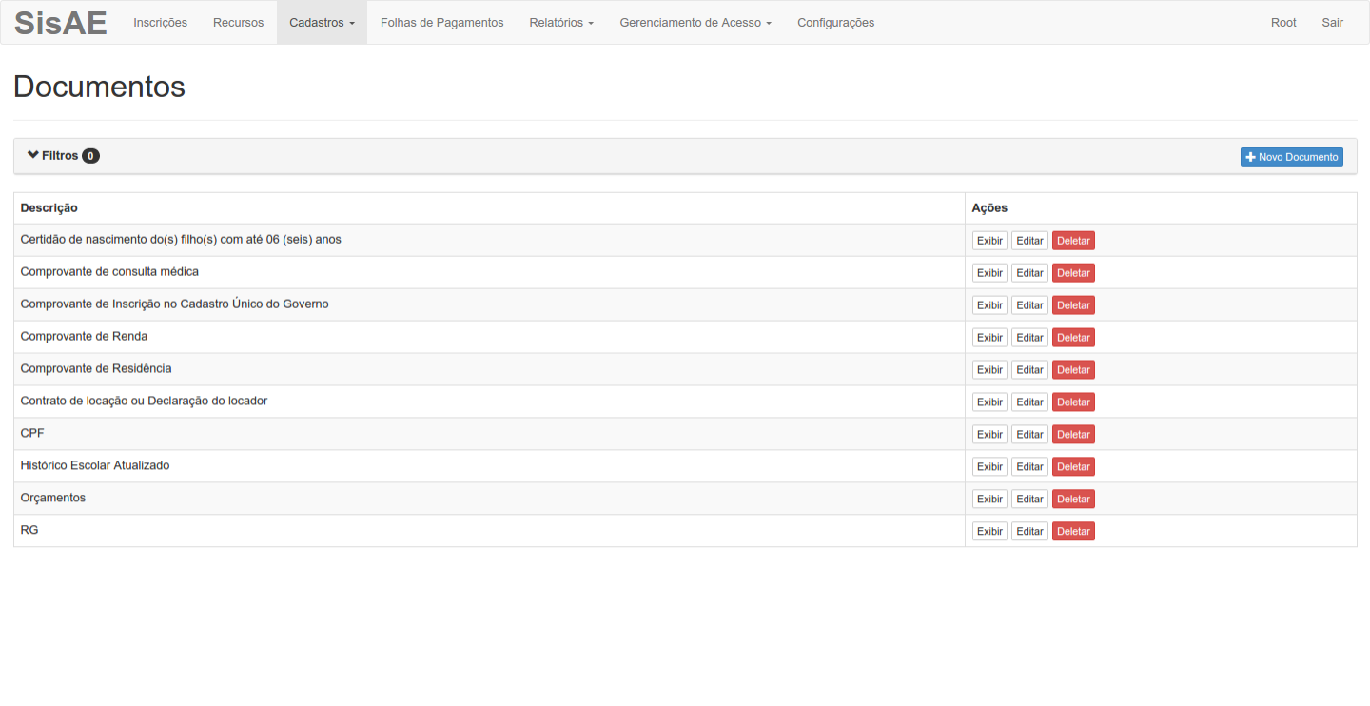Log out with Sair
1370x706 pixels.
click(1332, 23)
